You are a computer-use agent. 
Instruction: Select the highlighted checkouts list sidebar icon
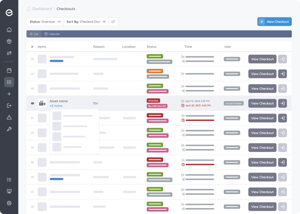pos(9,82)
